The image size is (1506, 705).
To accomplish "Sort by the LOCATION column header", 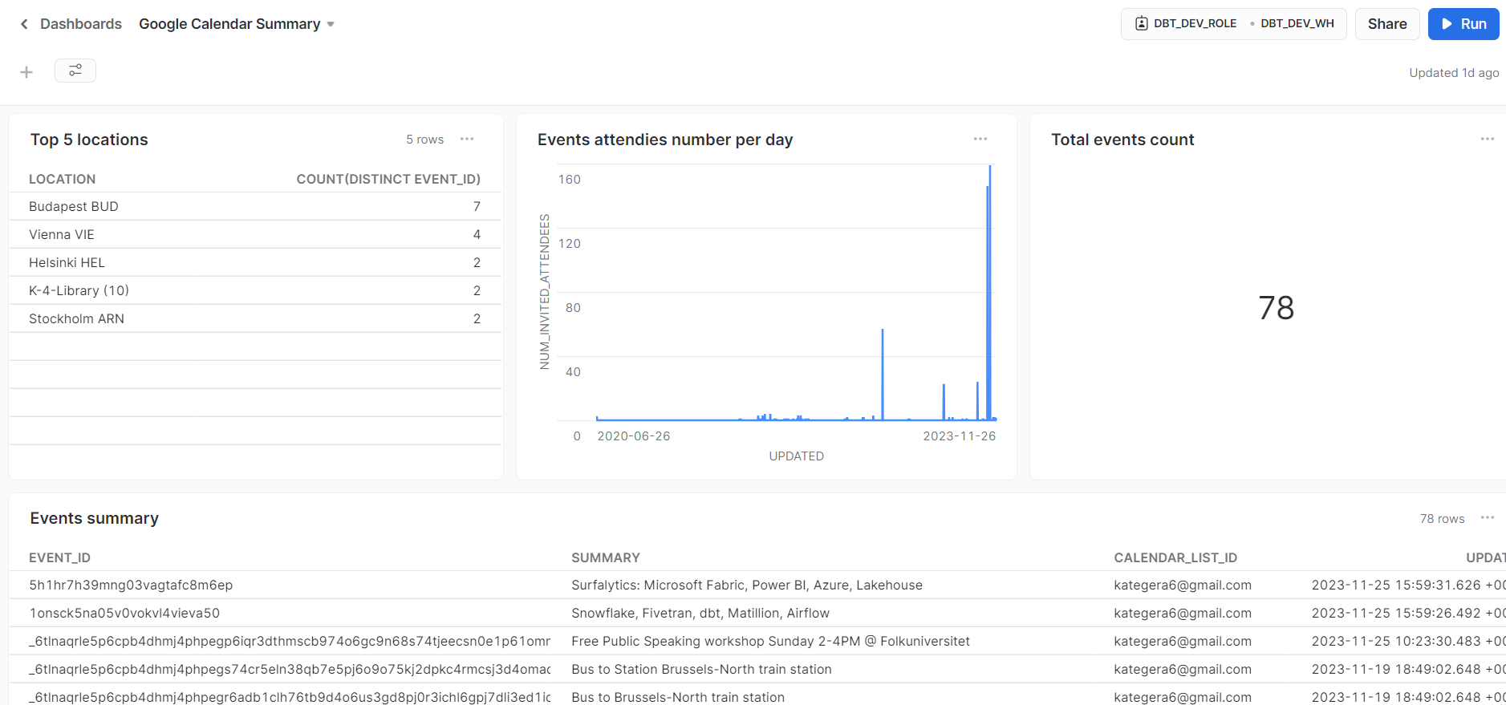I will pyautogui.click(x=63, y=179).
